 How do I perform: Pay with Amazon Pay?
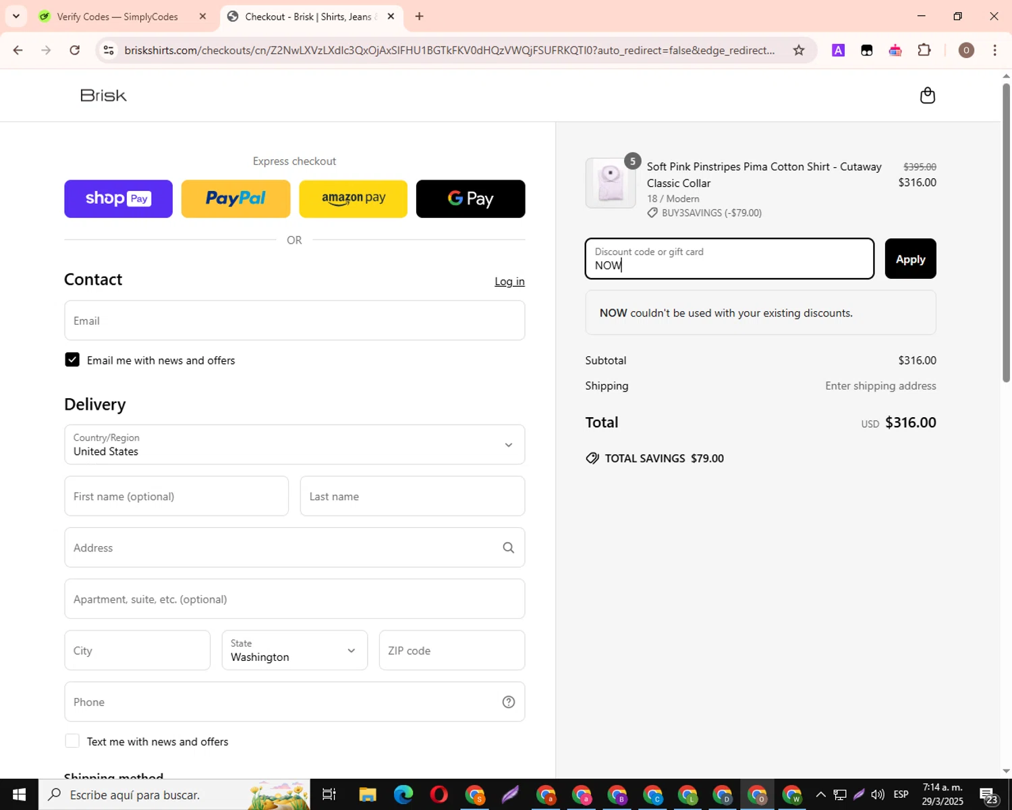(353, 198)
